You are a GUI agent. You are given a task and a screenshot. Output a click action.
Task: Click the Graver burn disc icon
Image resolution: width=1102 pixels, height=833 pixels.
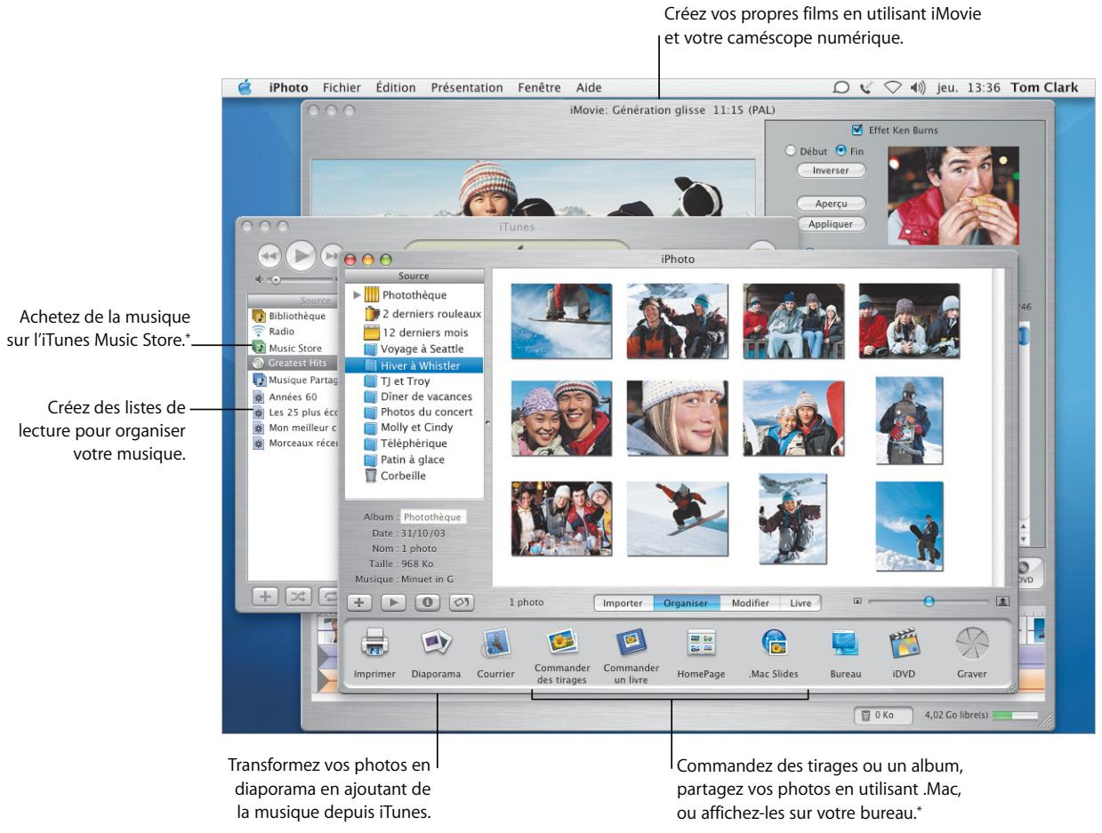pyautogui.click(x=971, y=642)
